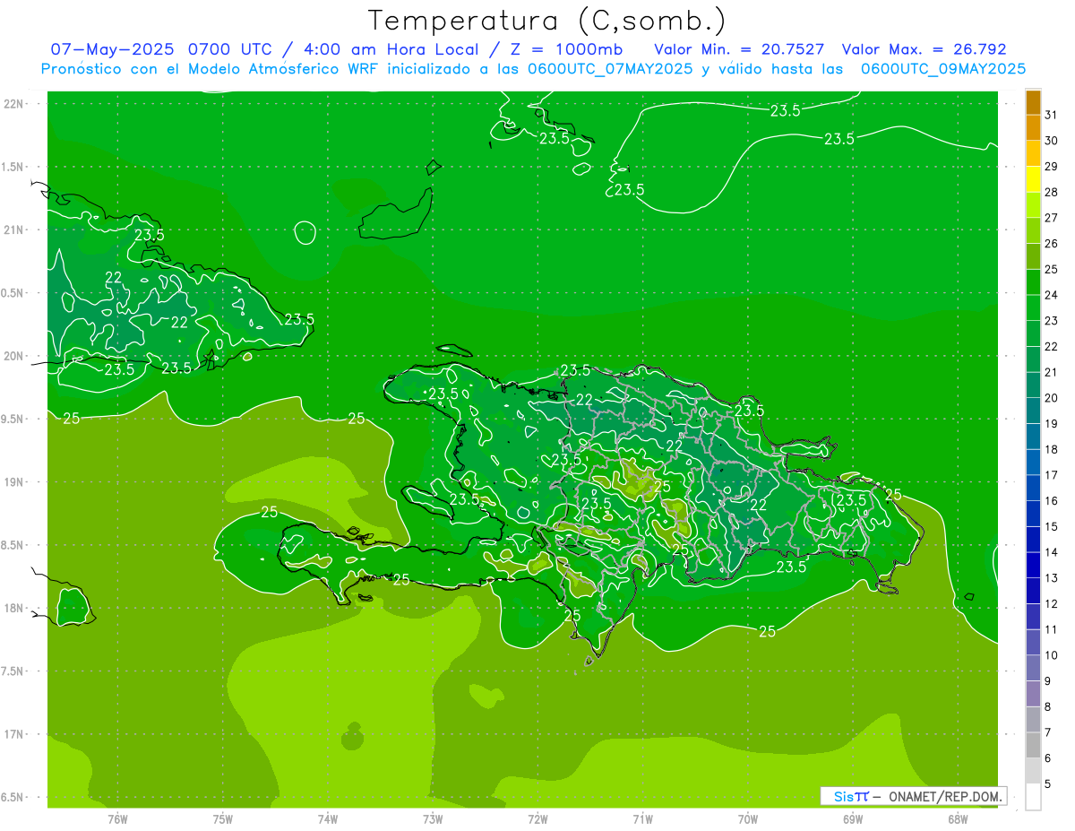This screenshot has width=1075, height=831.
Task: Click the 8.5N latitude axis label
Action: 13,545
